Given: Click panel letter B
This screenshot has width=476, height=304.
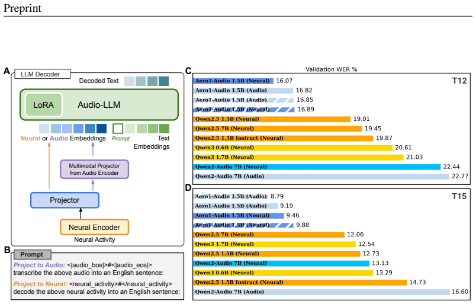Looking at the screenshot, I should (7, 249).
